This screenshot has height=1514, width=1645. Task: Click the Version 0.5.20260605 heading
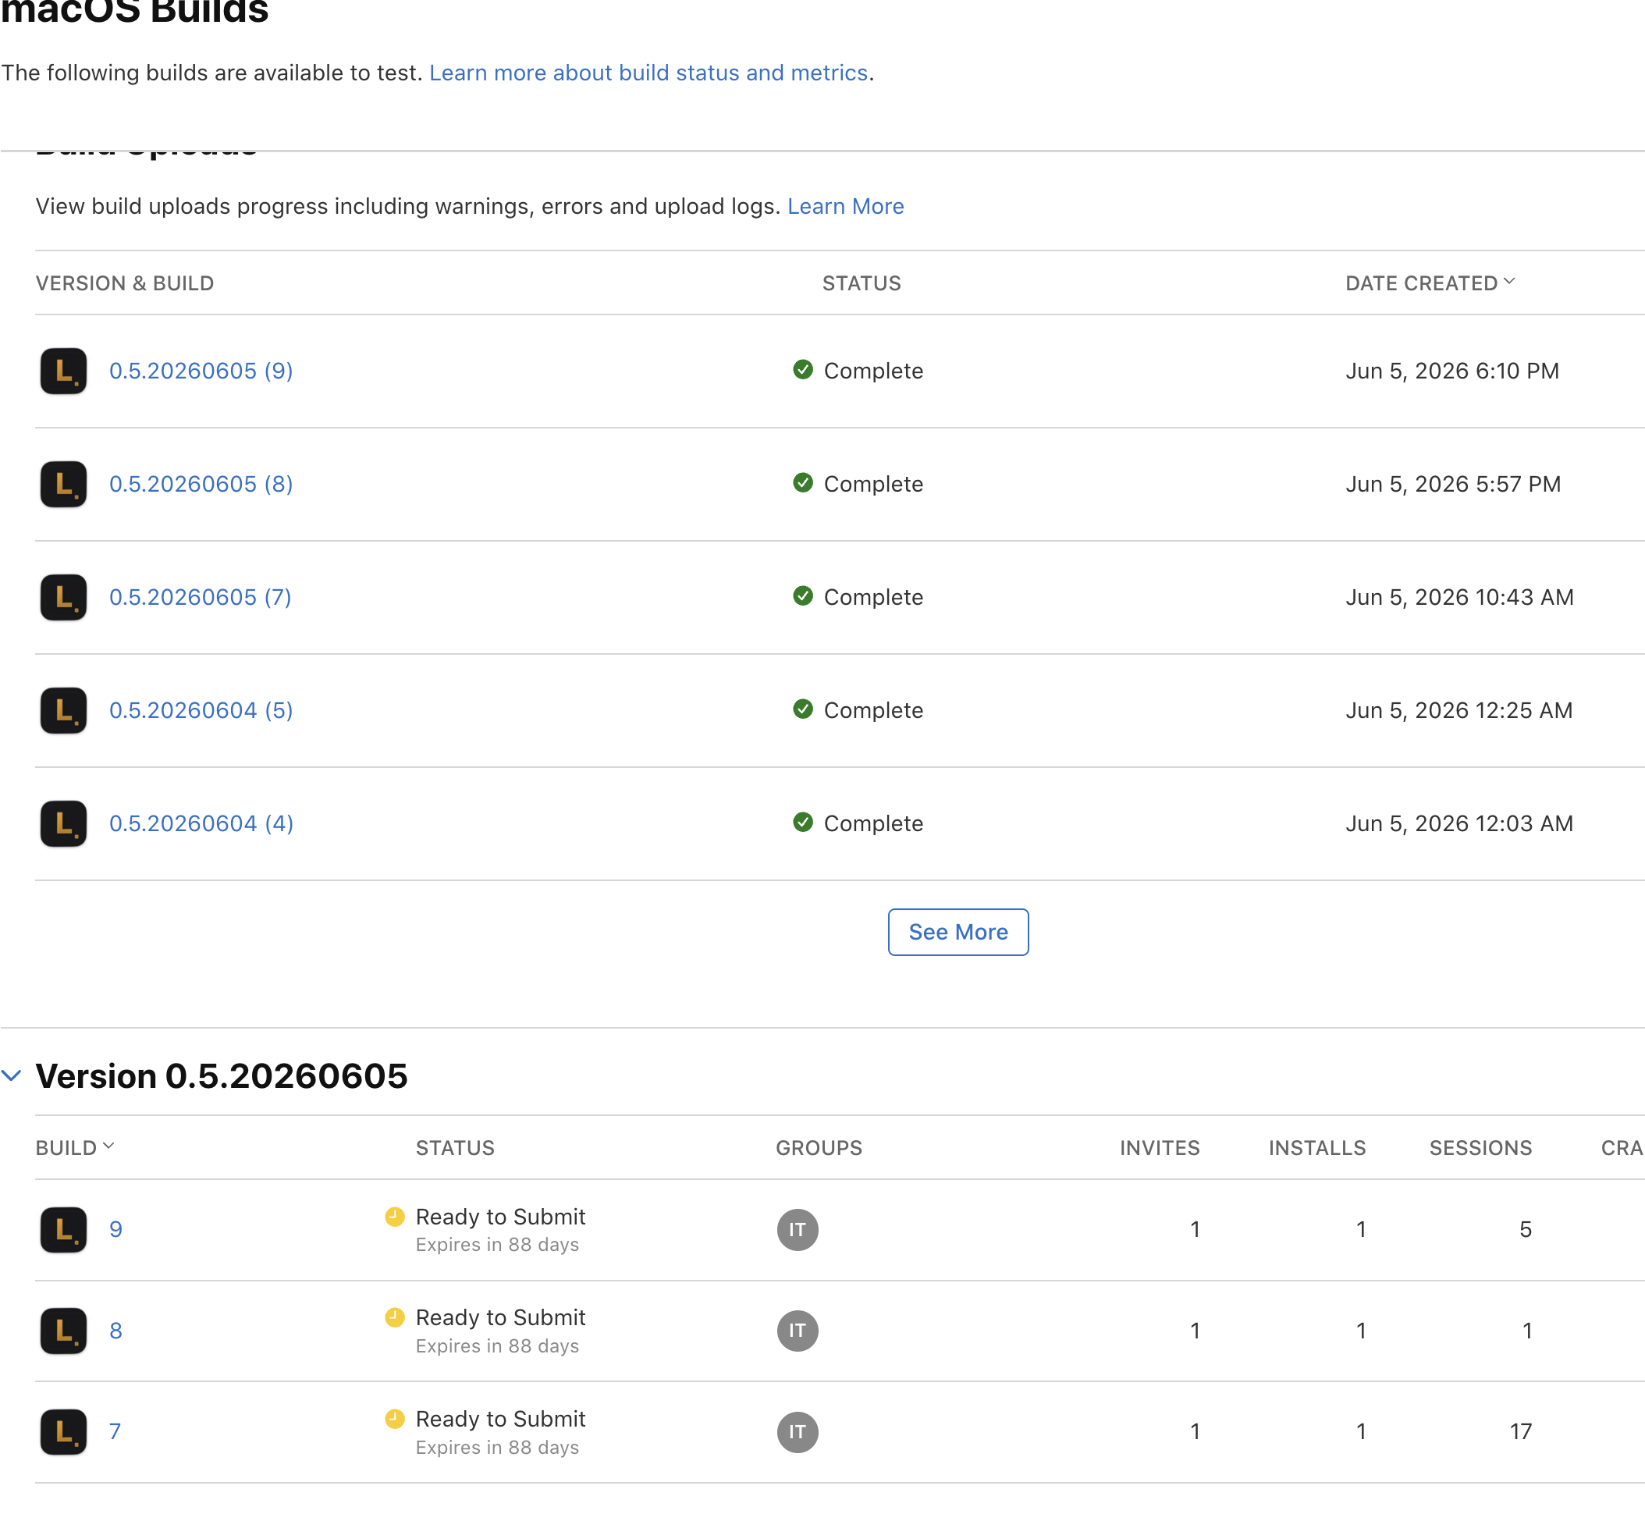[221, 1075]
